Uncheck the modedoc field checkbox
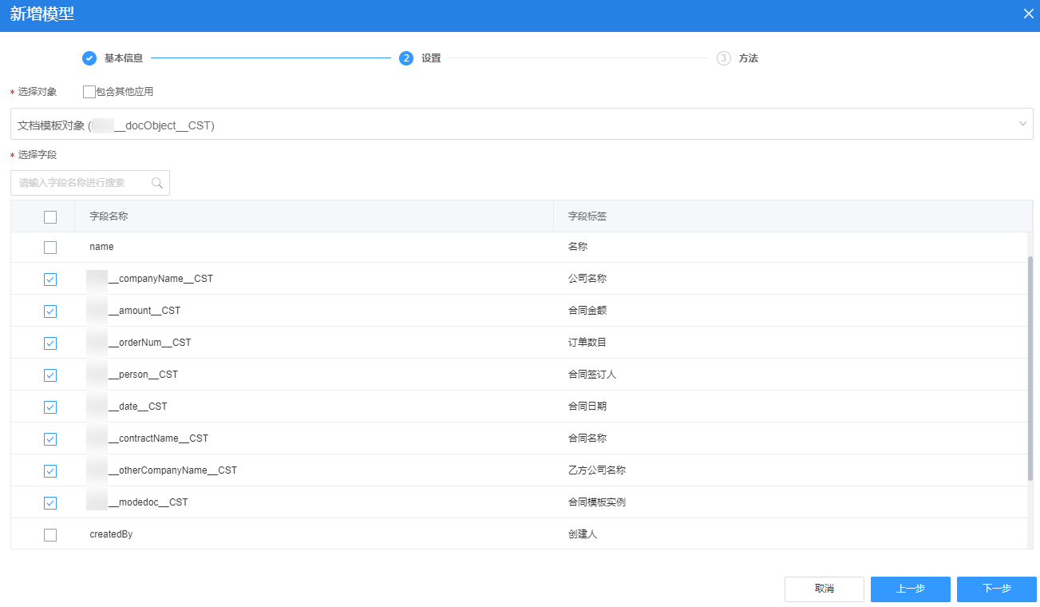 tap(50, 503)
